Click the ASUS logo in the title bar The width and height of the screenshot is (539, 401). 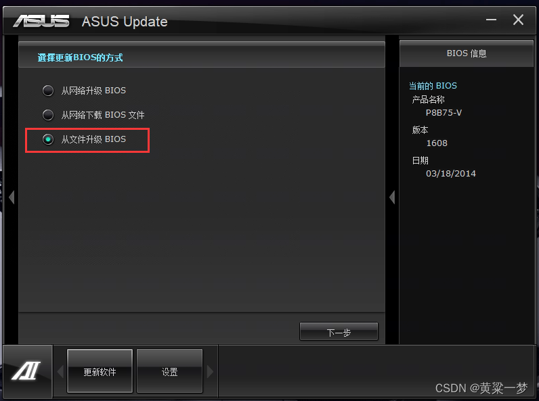pos(41,21)
